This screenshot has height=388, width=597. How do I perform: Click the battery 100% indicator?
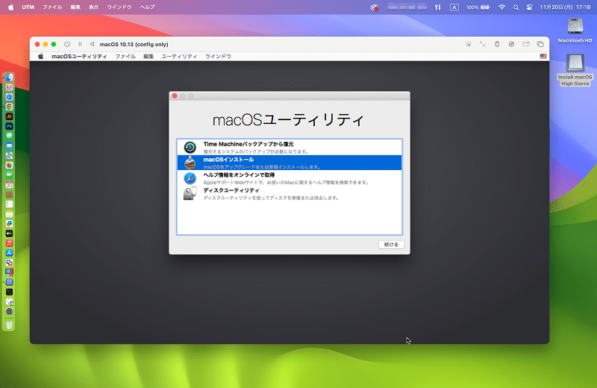(478, 7)
